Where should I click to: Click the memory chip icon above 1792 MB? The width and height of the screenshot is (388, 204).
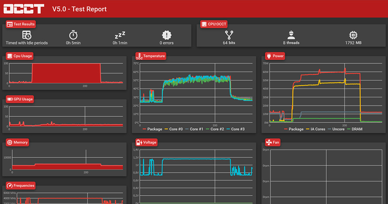tap(353, 35)
